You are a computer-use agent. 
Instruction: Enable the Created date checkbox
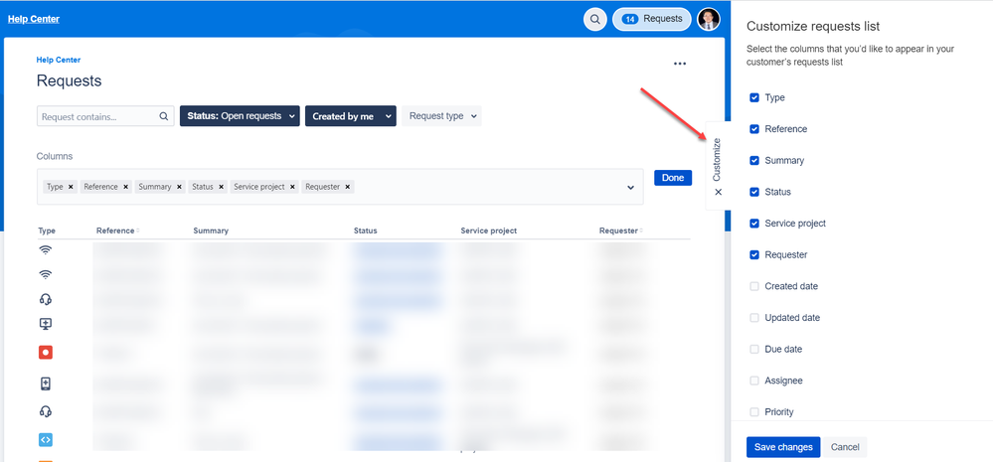pos(754,286)
